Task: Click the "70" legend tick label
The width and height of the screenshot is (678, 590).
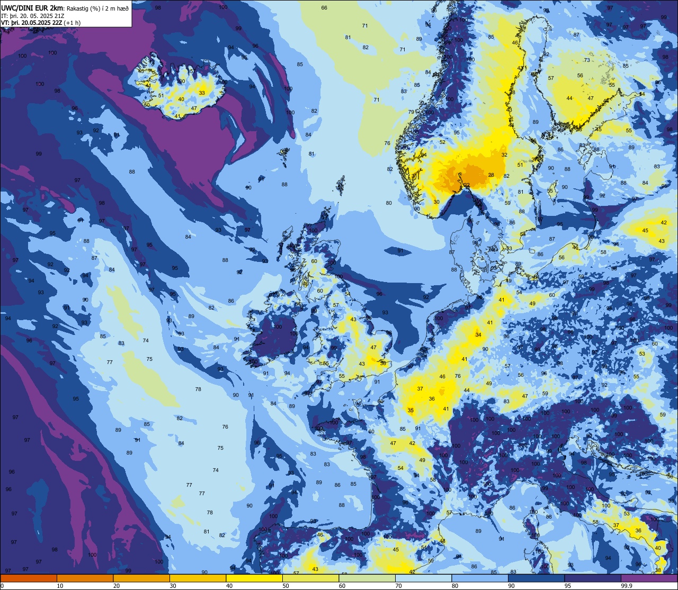Action: pyautogui.click(x=399, y=586)
